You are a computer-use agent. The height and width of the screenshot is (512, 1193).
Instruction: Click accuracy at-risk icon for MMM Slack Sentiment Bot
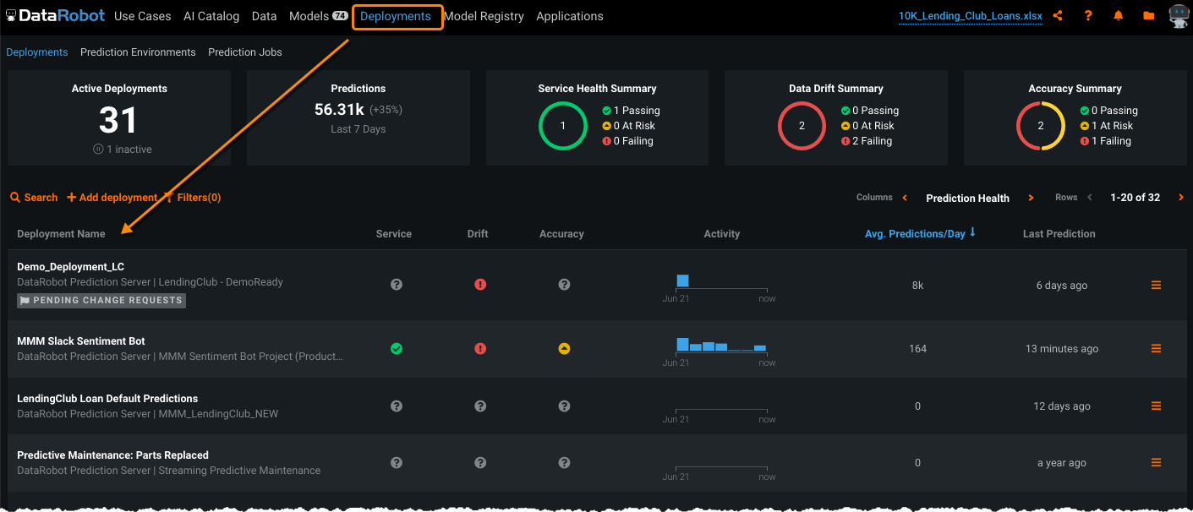coord(564,349)
